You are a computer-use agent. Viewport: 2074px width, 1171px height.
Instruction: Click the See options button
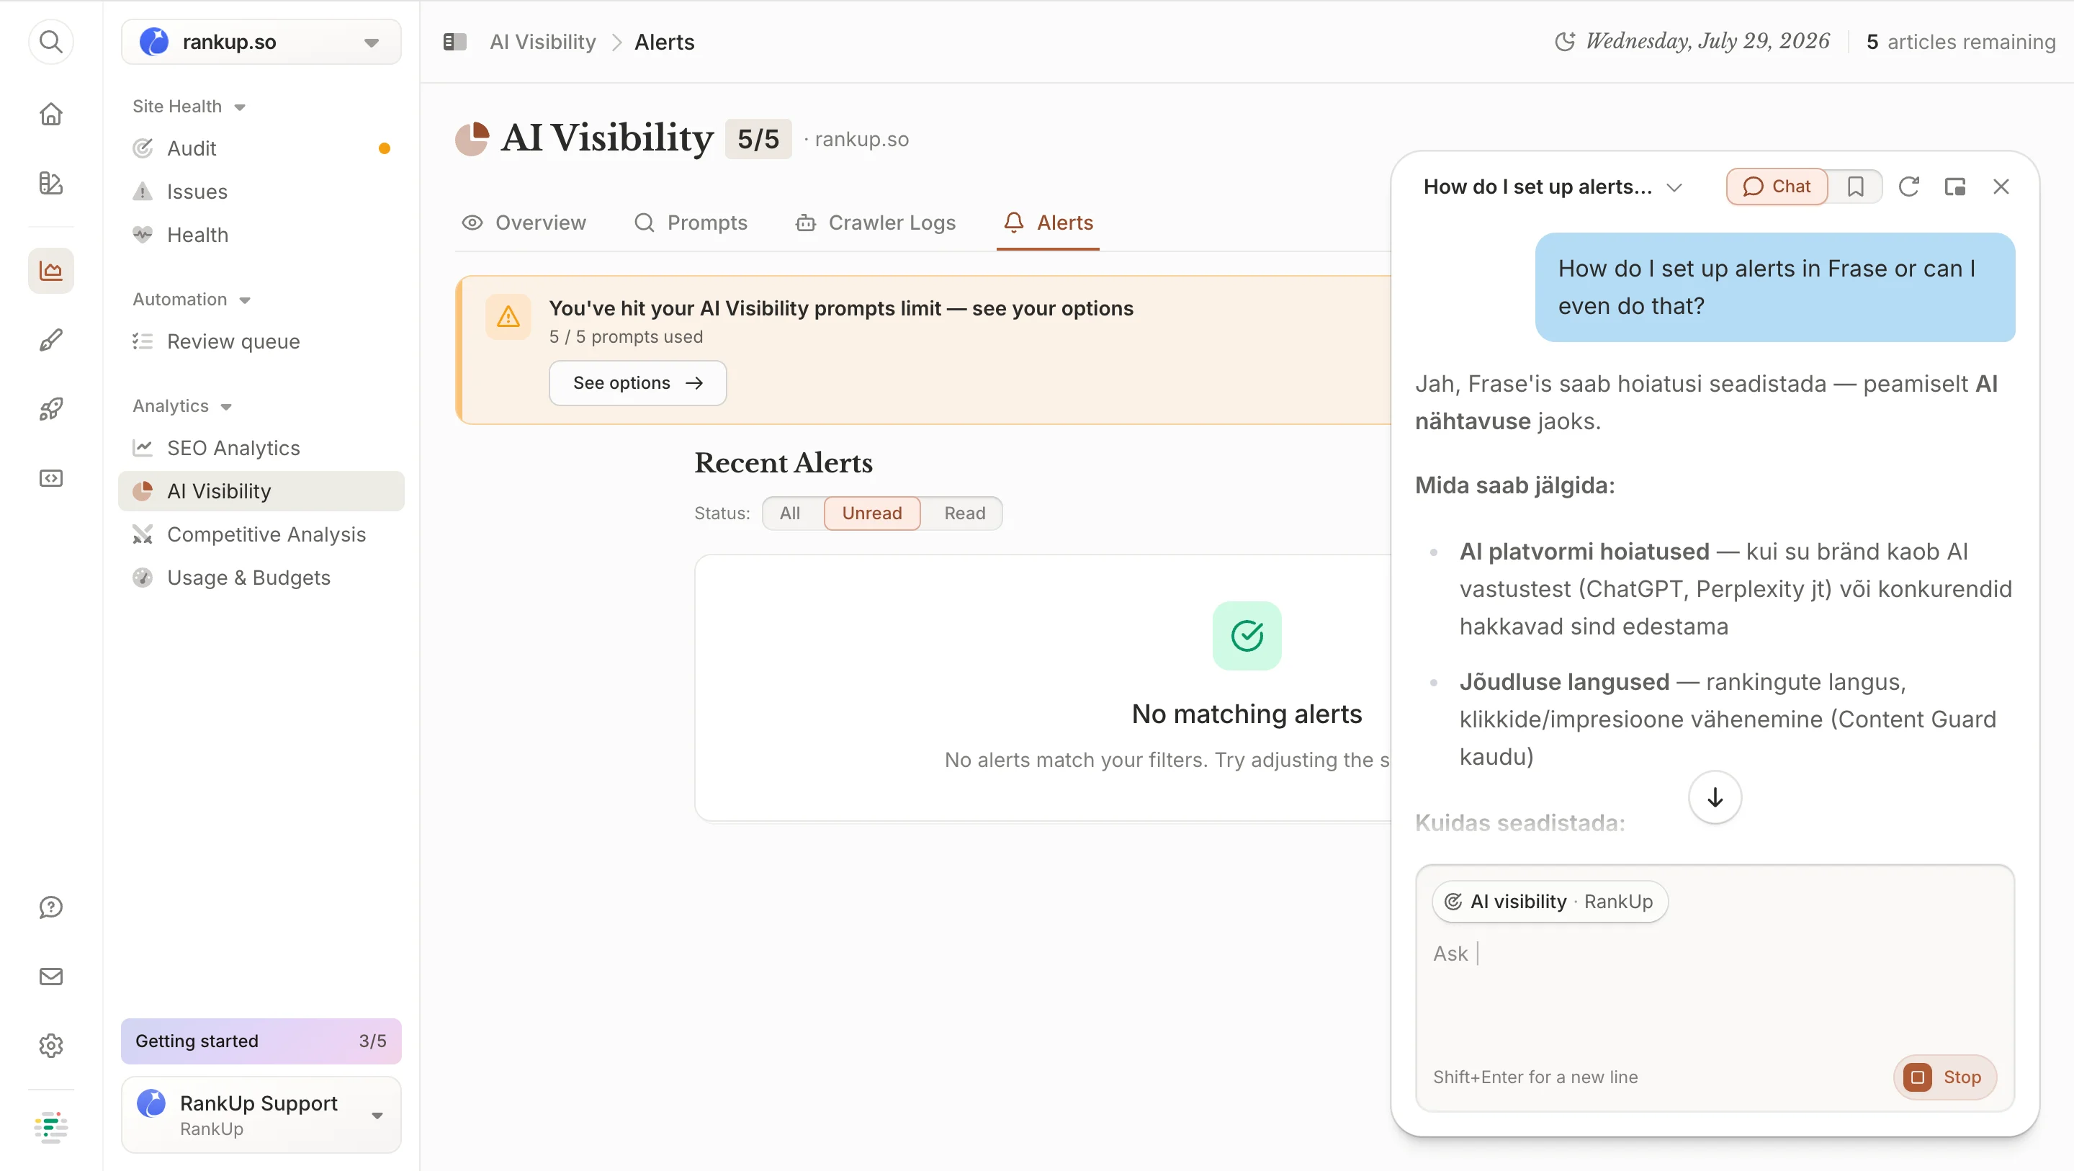coord(637,382)
